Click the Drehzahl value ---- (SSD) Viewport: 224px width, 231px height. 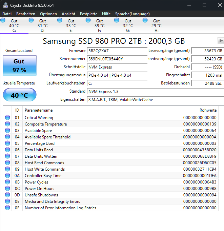pyautogui.click(x=208, y=67)
